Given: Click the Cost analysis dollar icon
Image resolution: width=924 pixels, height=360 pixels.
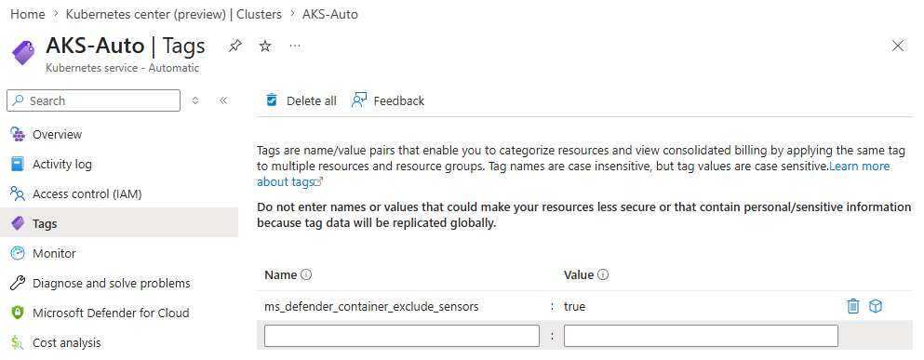Looking at the screenshot, I should (18, 343).
